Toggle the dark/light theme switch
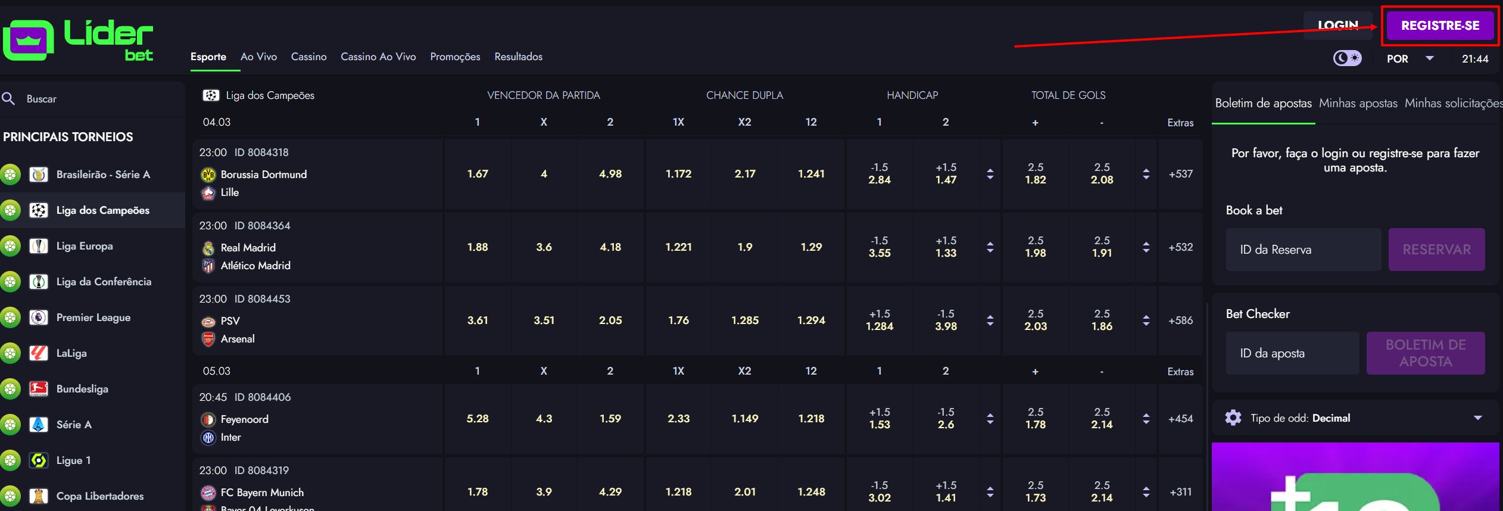Viewport: 1503px width, 511px height. (x=1347, y=58)
